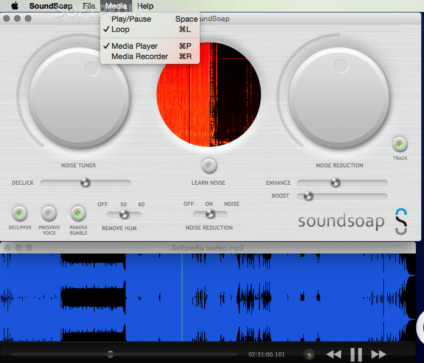This screenshot has height=363, width=424.
Task: Click the rewind button
Action: click(x=334, y=354)
